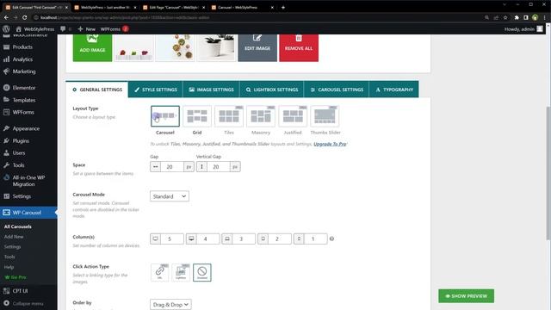Click the WordPress logo icon
Viewport: 551px width, 310px height.
pos(6,29)
